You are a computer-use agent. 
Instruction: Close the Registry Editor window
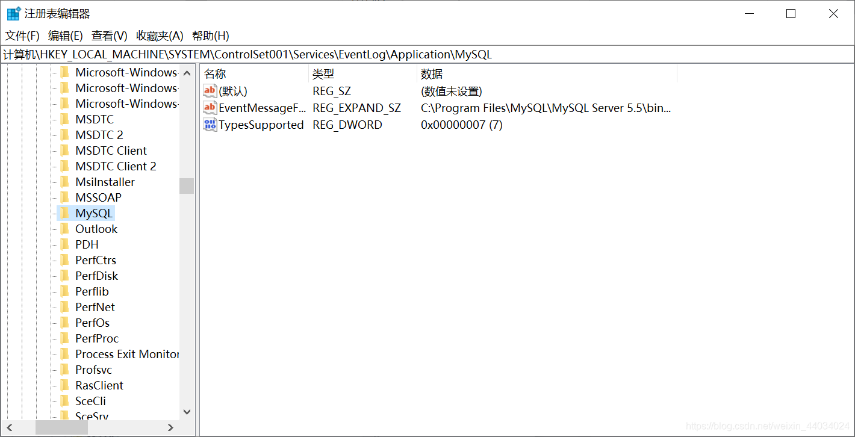pos(833,14)
